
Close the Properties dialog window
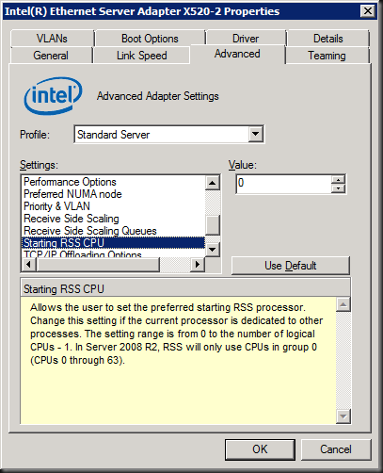click(x=368, y=11)
